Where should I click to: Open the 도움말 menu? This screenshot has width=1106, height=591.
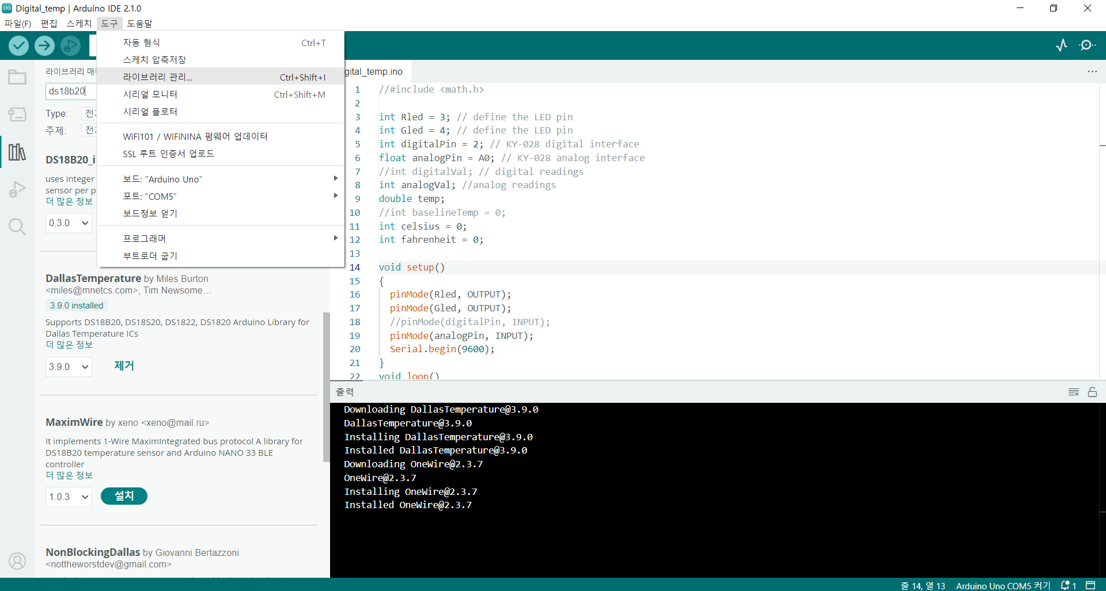point(139,24)
